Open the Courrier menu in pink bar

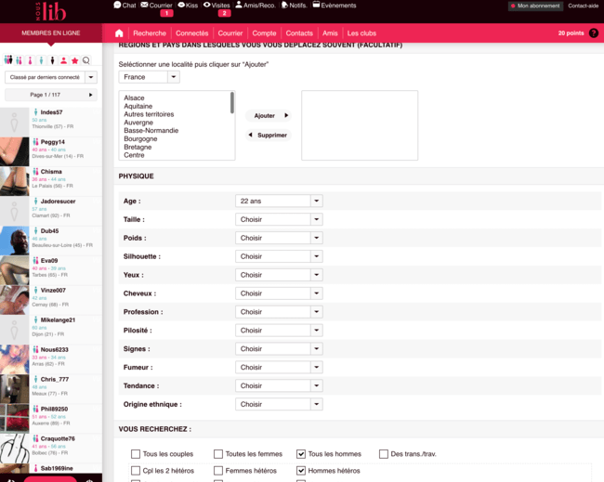click(x=230, y=33)
